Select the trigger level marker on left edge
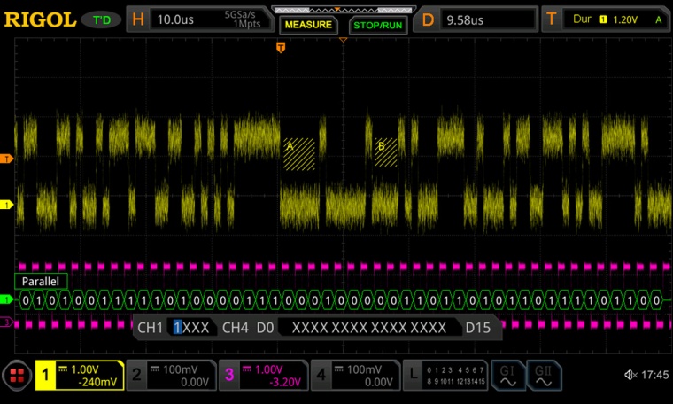 coord(8,159)
